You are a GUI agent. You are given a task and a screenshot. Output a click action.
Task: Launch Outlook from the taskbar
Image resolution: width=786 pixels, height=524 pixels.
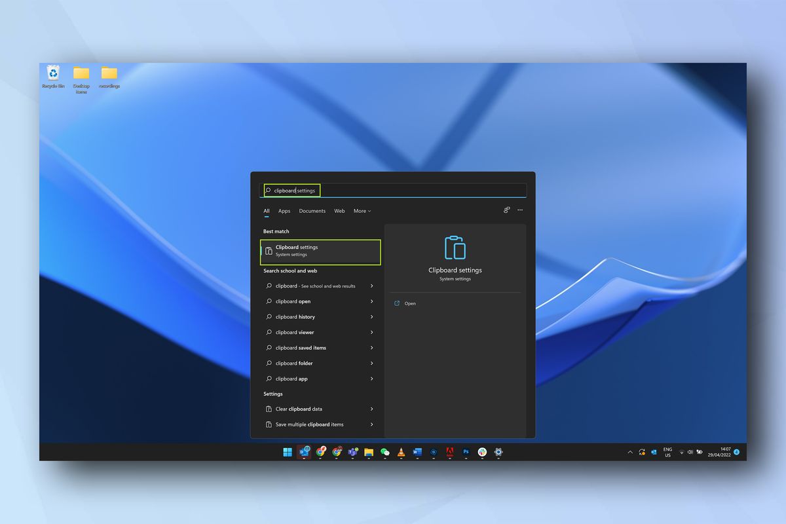[304, 452]
